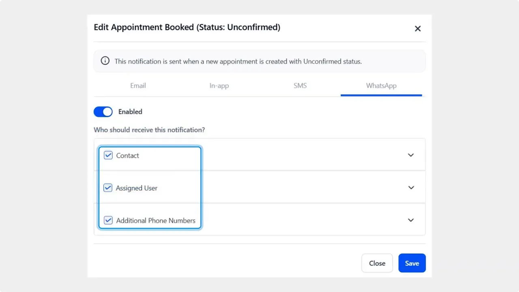Open the In-app notification tab
The height and width of the screenshot is (292, 519).
219,86
